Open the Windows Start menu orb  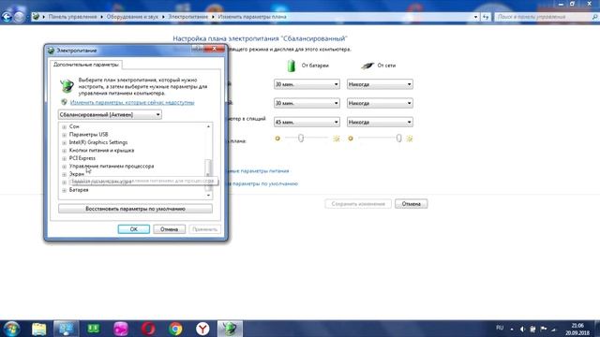pyautogui.click(x=11, y=329)
